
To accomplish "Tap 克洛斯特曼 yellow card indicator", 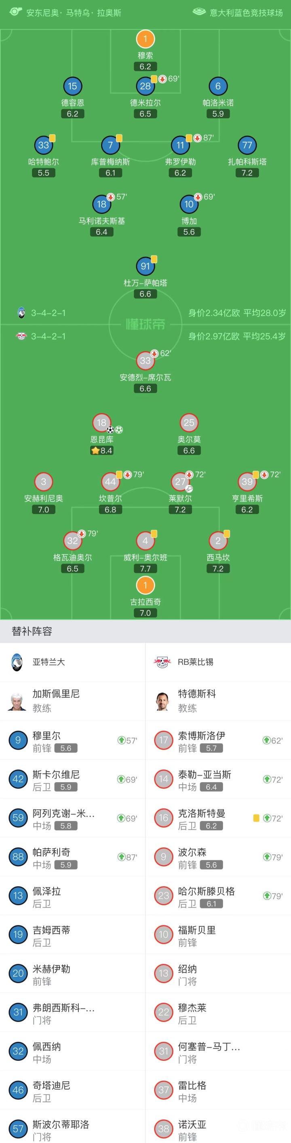I will pos(256,818).
